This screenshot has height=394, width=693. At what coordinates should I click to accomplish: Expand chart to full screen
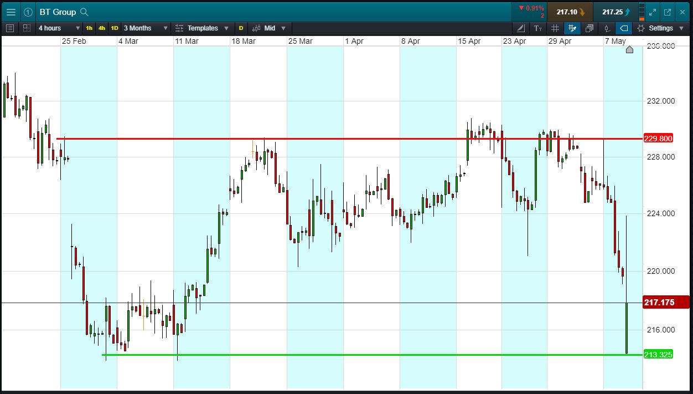pos(653,12)
